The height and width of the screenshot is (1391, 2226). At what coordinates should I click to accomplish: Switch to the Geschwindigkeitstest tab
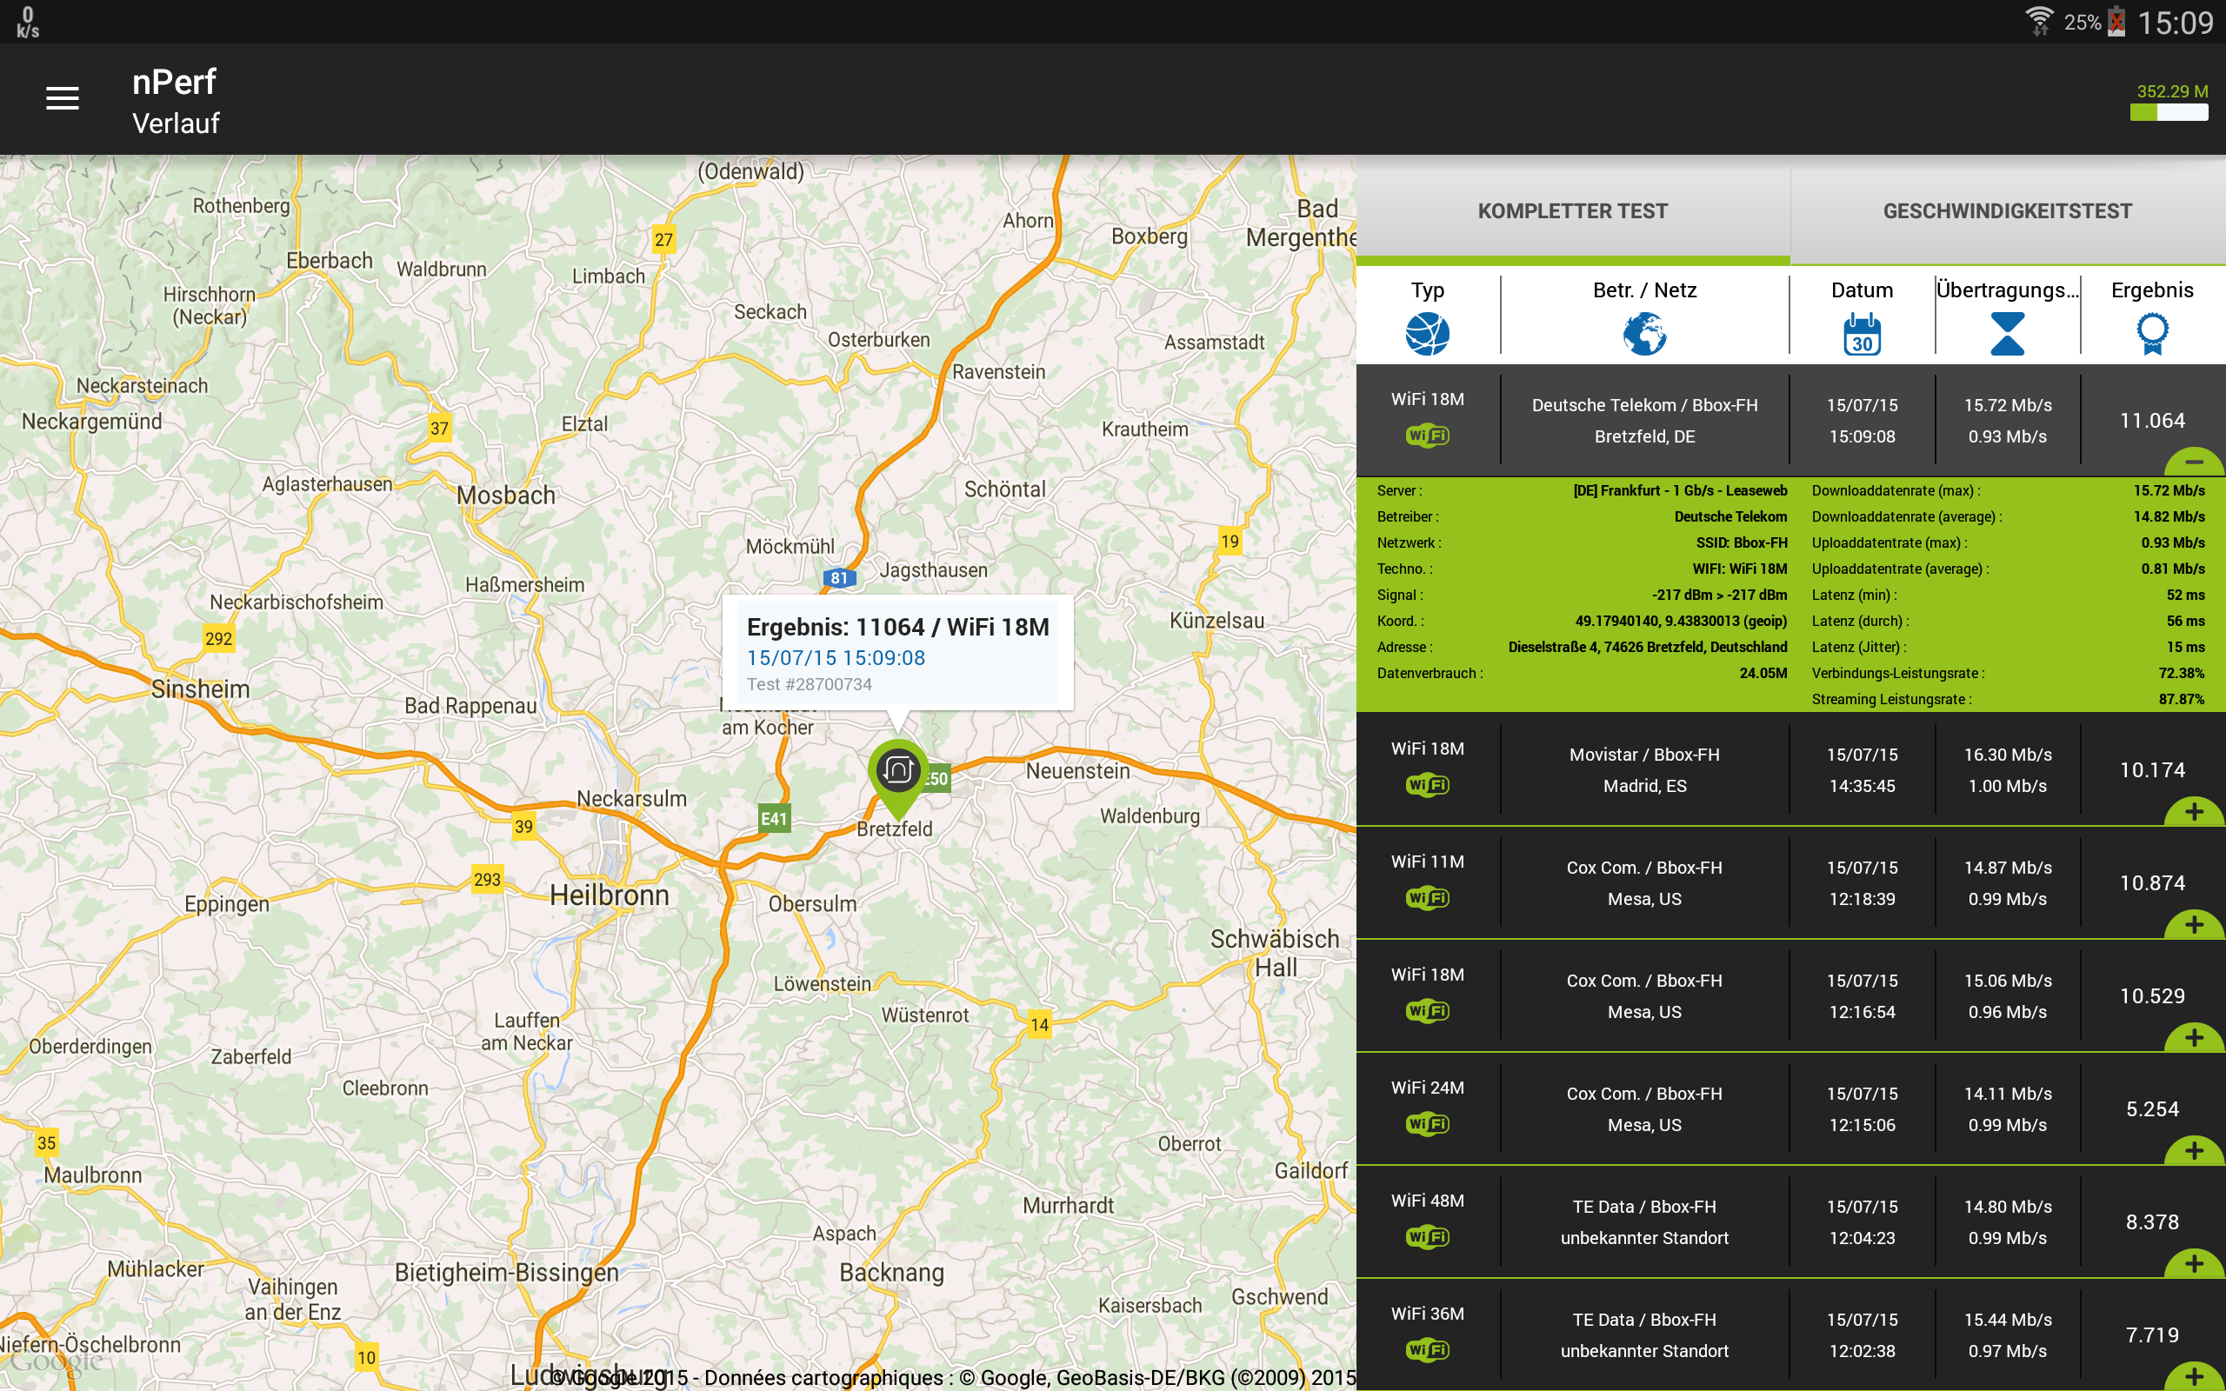2007,211
